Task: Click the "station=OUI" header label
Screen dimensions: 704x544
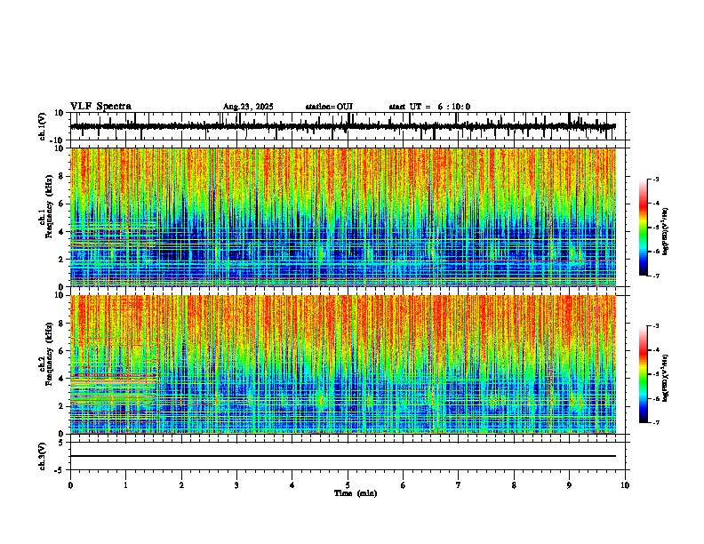Action: pos(329,107)
